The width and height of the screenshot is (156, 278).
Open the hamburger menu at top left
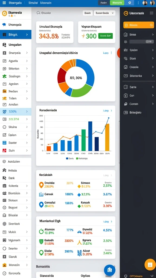[x=4, y=3]
